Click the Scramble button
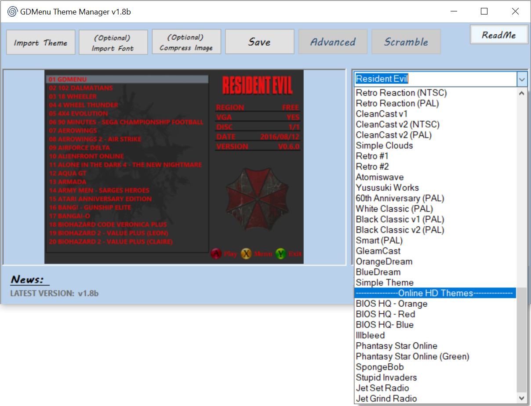Image resolution: width=531 pixels, height=406 pixels. 406,42
